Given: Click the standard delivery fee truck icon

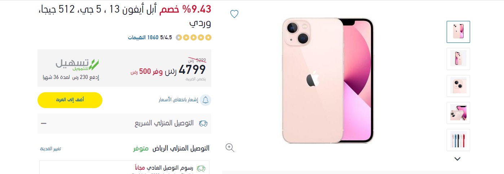Looking at the screenshot, I should point(201,168).
